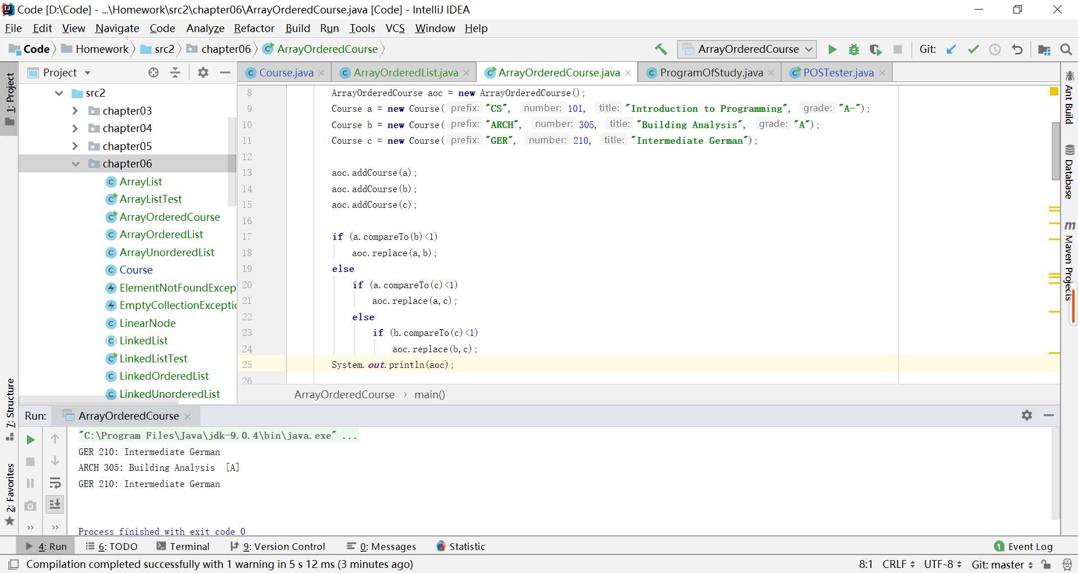
Task: Click the grey stop icon in top toolbar
Action: coord(898,49)
